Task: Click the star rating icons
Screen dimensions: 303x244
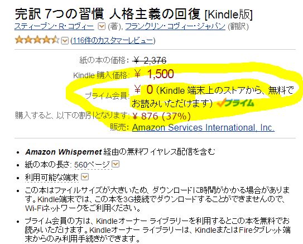Action: tap(37, 40)
